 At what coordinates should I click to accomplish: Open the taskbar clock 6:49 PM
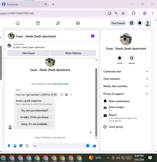[x=139, y=158]
